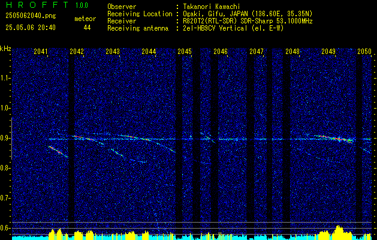
Task: Click the 0.8 frequency axis label
Action: click(5, 168)
